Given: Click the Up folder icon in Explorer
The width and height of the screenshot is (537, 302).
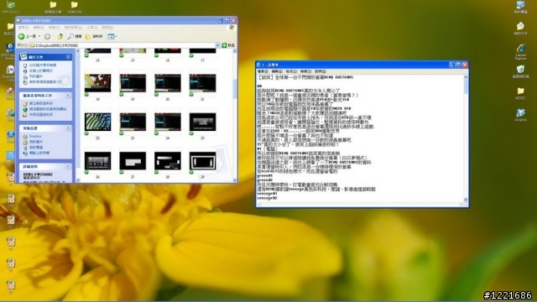Looking at the screenshot, I should click(x=60, y=36).
